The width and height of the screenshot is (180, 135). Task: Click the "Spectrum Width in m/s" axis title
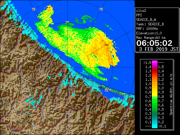[171, 94]
